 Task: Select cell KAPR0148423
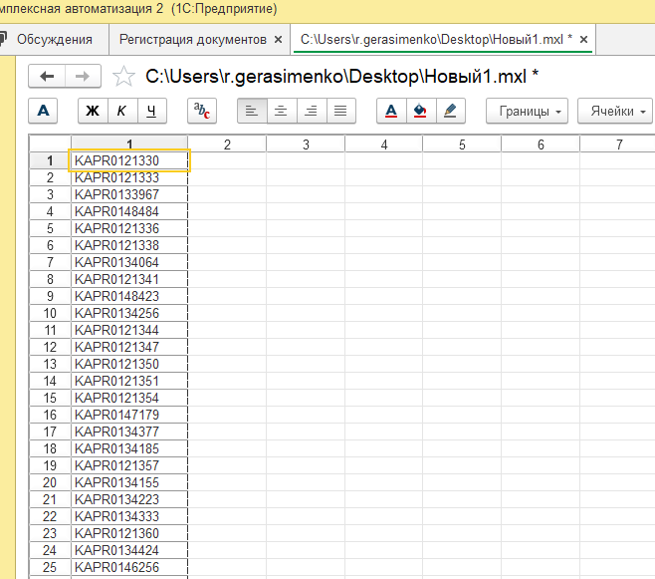(x=129, y=296)
